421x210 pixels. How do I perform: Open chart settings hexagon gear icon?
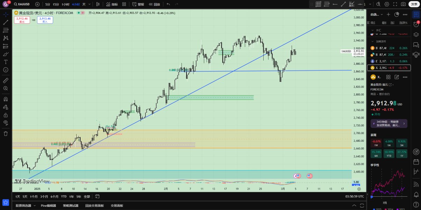[387, 4]
